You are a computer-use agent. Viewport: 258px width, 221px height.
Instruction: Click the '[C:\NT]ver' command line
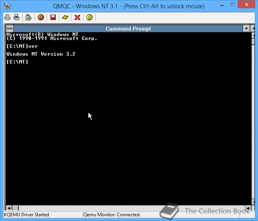point(22,46)
